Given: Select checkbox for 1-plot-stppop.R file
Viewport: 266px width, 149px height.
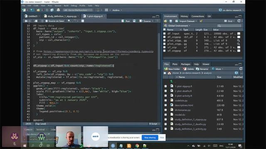Looking at the screenshot, I should [x=165, y=86].
